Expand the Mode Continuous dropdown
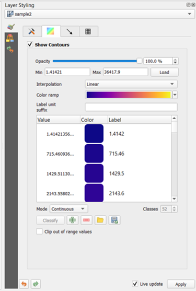The height and width of the screenshot is (291, 196). coord(68,209)
